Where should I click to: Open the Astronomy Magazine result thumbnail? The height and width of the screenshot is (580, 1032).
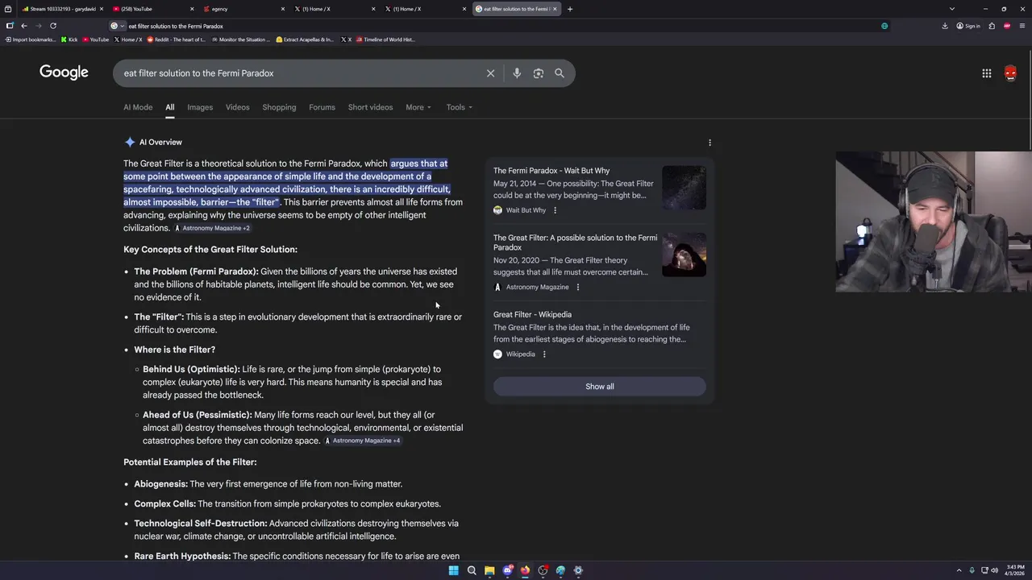684,255
